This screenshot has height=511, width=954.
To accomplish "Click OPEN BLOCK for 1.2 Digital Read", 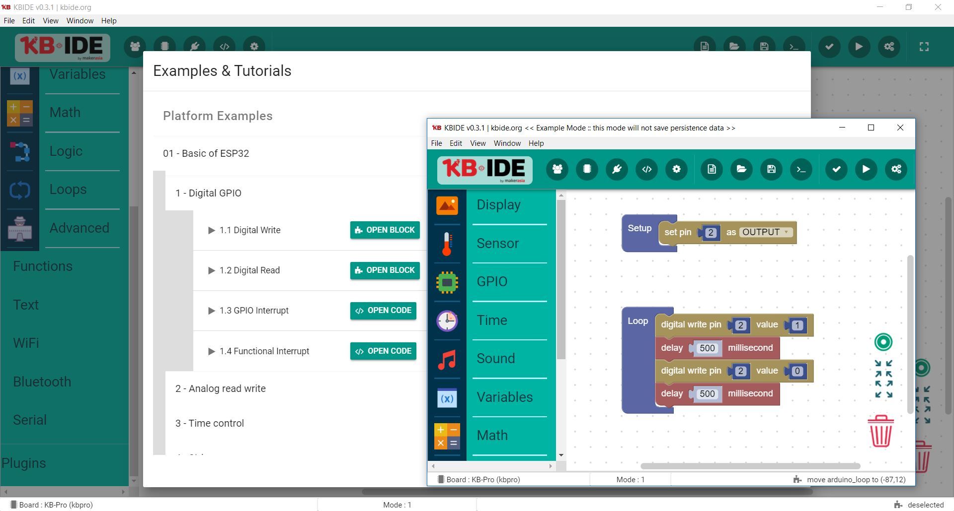I will pyautogui.click(x=385, y=270).
